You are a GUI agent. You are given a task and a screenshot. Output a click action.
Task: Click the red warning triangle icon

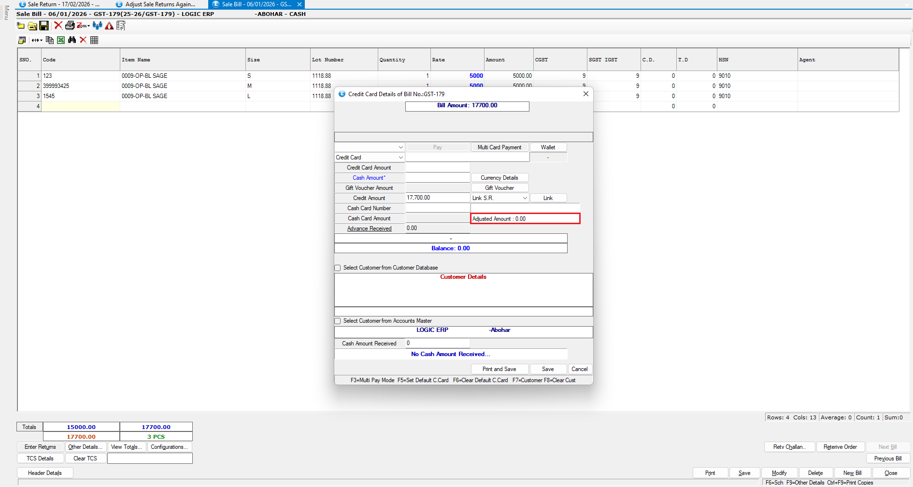[110, 26]
